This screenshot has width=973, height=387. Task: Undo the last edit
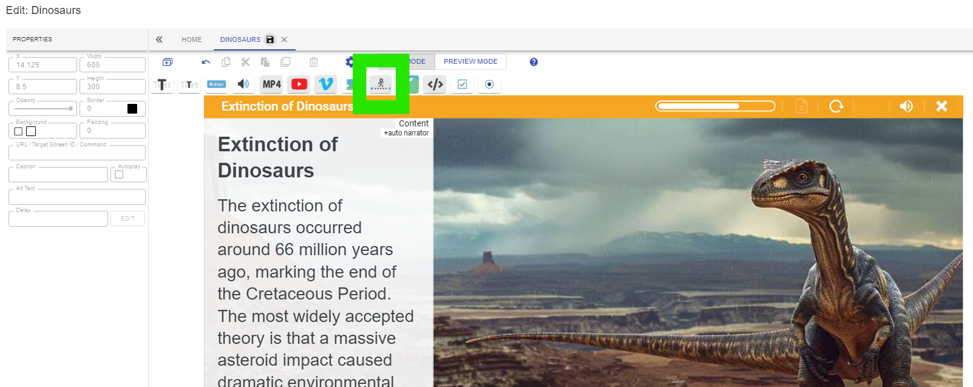[206, 62]
